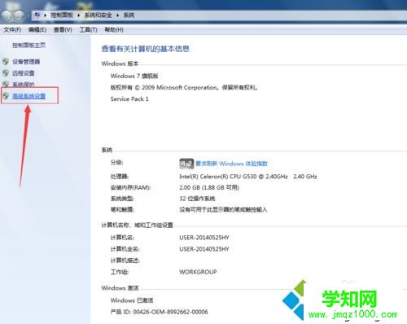Image resolution: width=407 pixels, height=324 pixels.
Task: Click the Intel Celeron CPU G530 value
Action: [248, 177]
